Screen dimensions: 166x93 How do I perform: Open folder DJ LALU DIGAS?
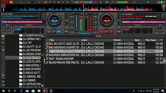pyautogui.click(x=30, y=58)
